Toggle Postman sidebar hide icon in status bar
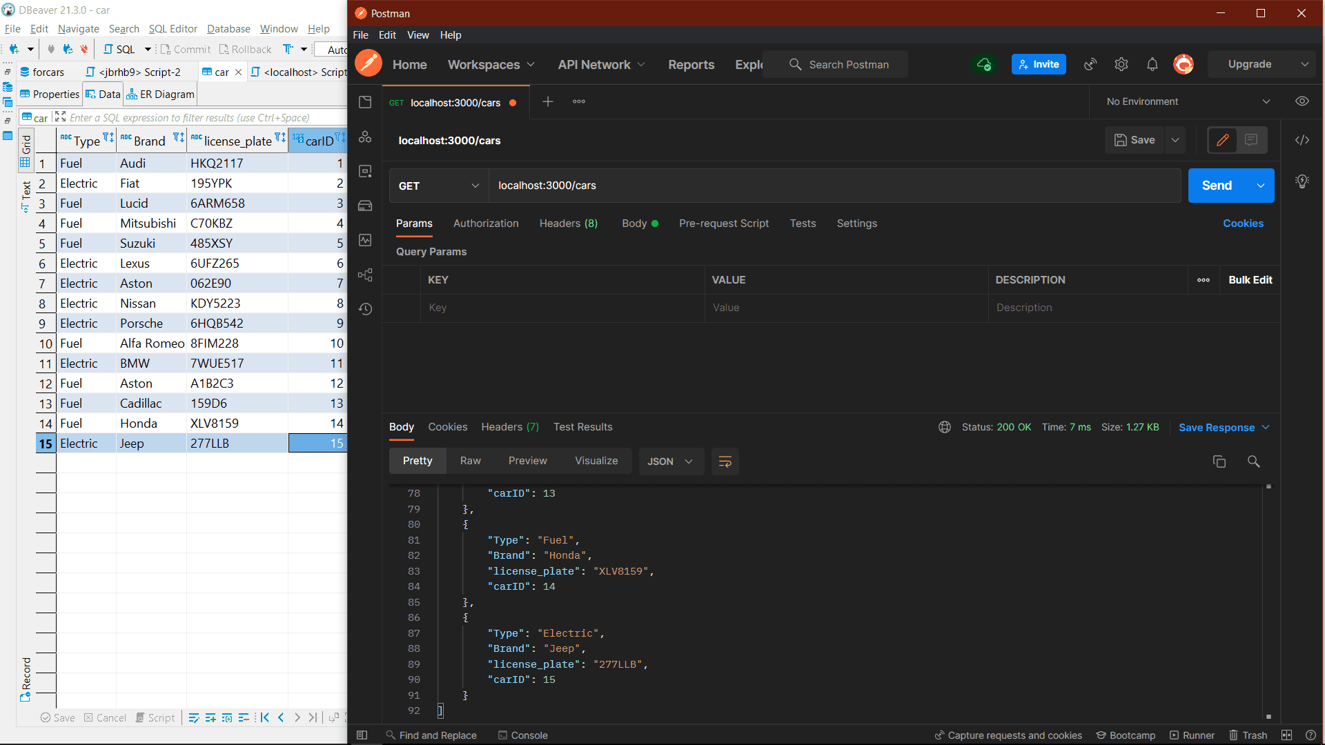The height and width of the screenshot is (745, 1325). click(x=362, y=735)
